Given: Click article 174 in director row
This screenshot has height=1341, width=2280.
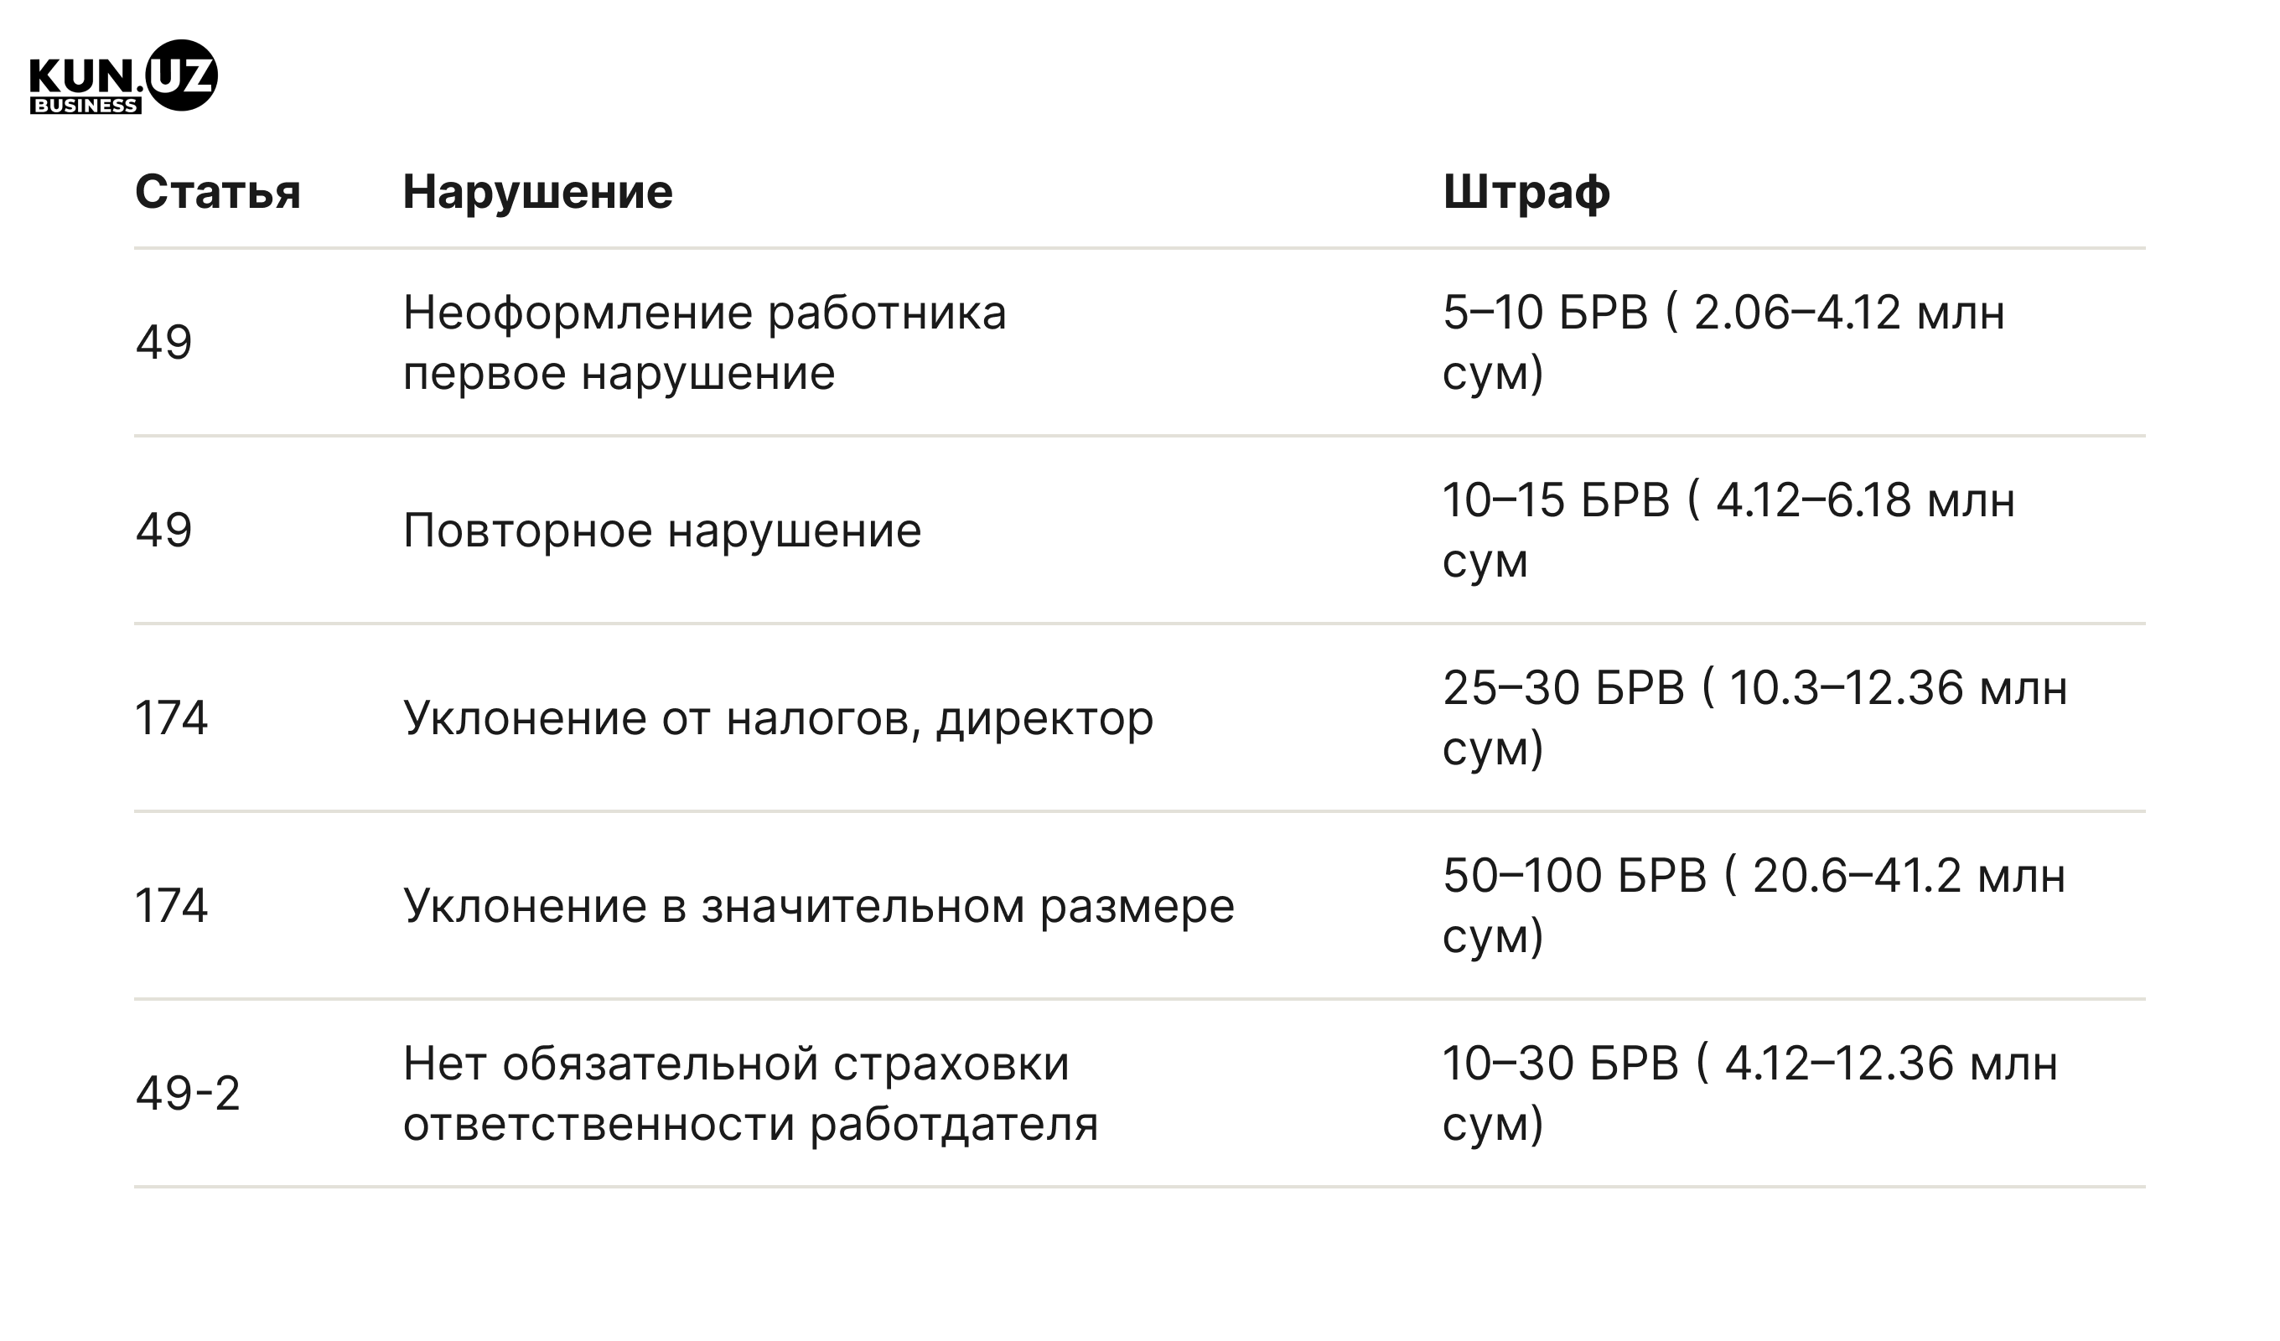Looking at the screenshot, I should click(171, 718).
